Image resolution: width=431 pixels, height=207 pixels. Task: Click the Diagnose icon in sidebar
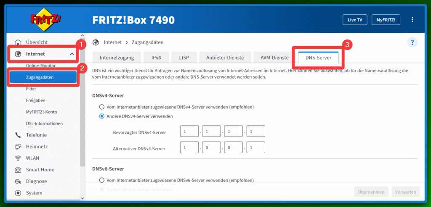[x=18, y=181]
